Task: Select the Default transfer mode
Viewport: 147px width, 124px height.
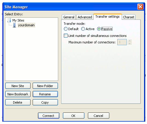Action: tap(66, 29)
